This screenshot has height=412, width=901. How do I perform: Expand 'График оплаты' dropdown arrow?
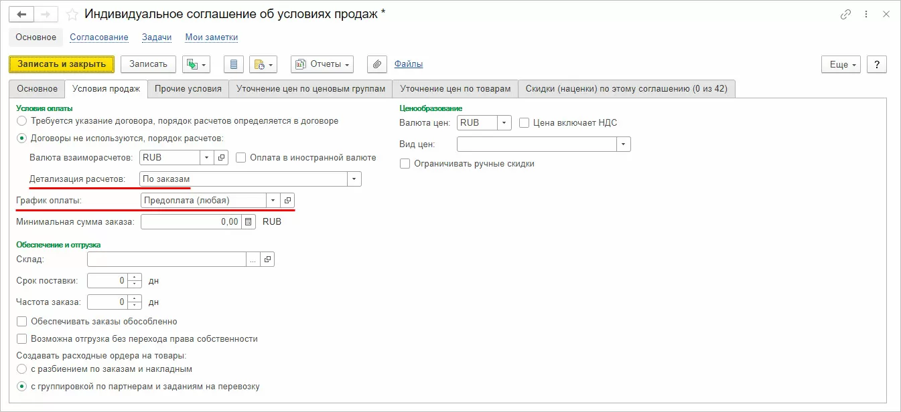tap(273, 200)
